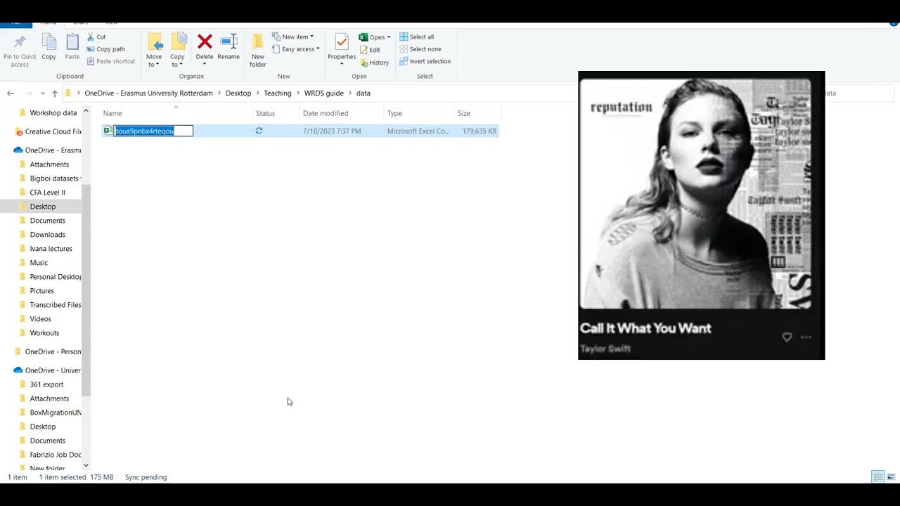Viewport: 900px width, 506px height.
Task: Click the 179,635 KB size cell
Action: 480,131
